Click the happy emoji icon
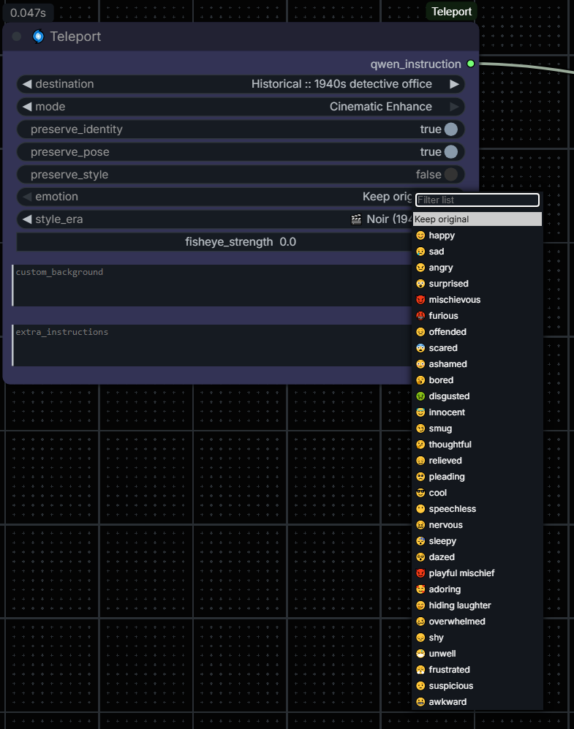The image size is (574, 729). [420, 235]
